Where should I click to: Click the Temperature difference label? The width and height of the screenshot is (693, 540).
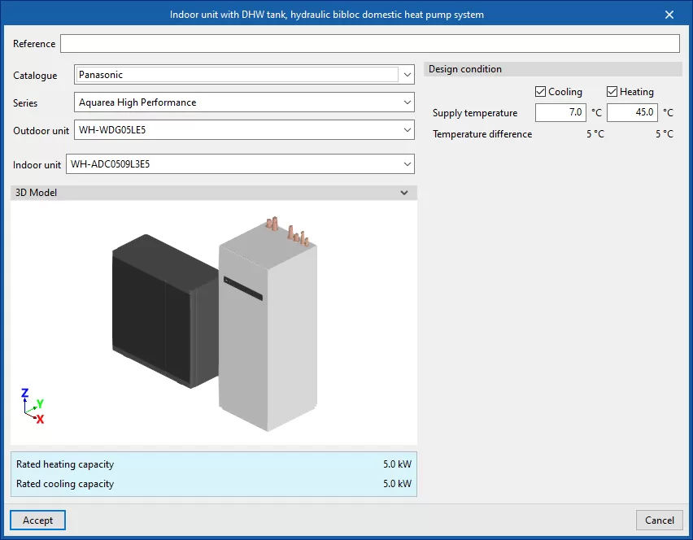[482, 134]
